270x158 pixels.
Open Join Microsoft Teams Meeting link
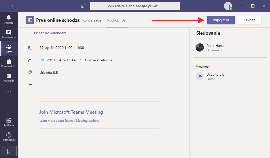coord(71,112)
